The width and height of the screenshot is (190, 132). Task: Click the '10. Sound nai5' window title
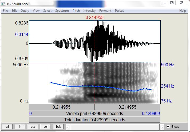(17, 4)
